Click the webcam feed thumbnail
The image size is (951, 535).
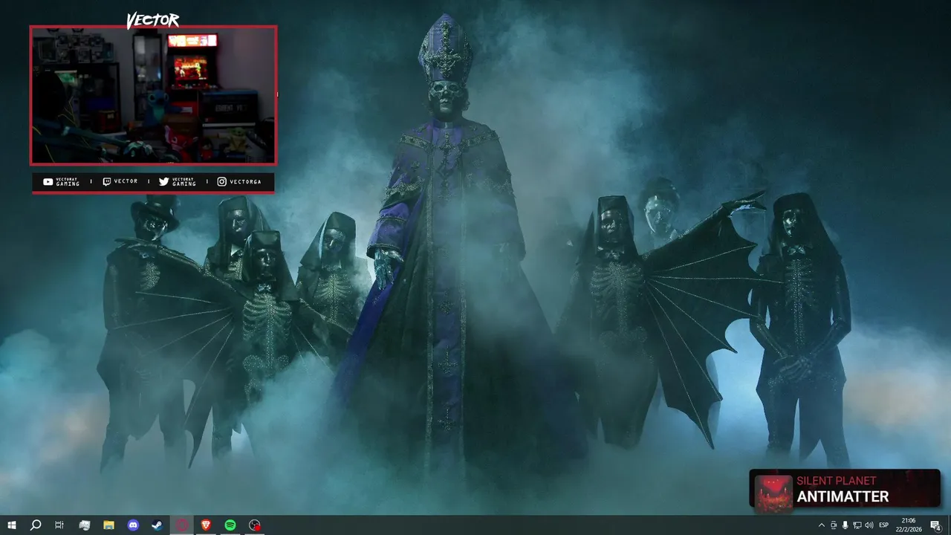pos(153,95)
